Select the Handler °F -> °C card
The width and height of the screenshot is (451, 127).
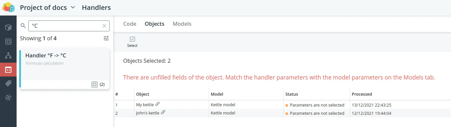(x=65, y=70)
